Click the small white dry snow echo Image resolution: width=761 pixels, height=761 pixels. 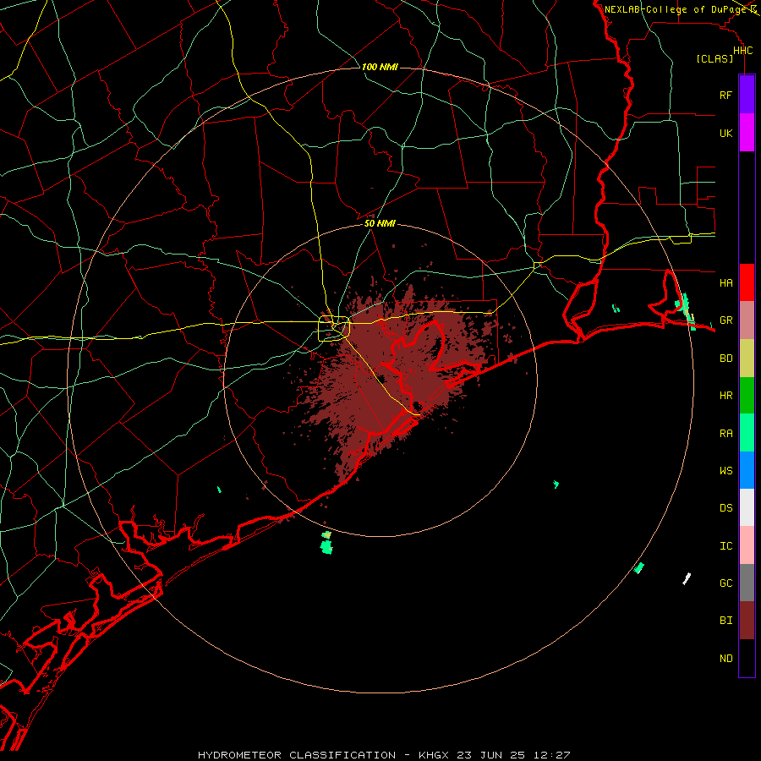tap(687, 578)
